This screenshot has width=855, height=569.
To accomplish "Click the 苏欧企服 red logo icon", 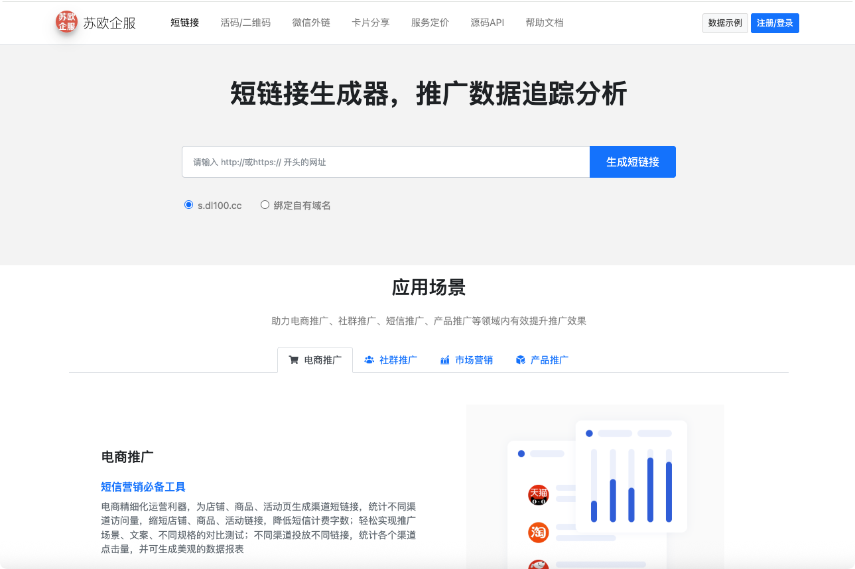I will pyautogui.click(x=66, y=22).
